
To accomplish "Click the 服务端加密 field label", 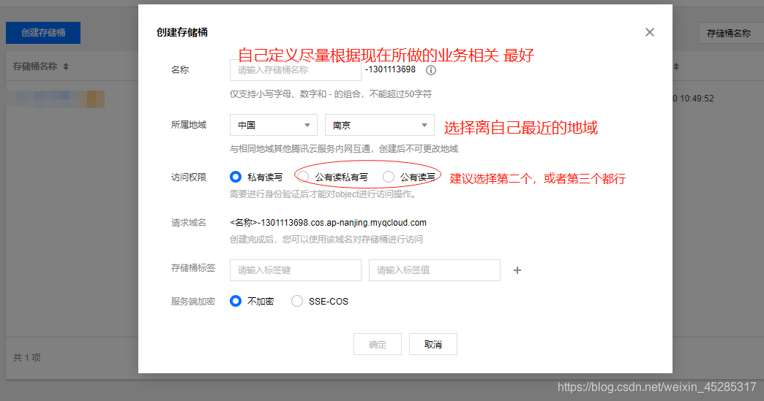I will pyautogui.click(x=193, y=302).
